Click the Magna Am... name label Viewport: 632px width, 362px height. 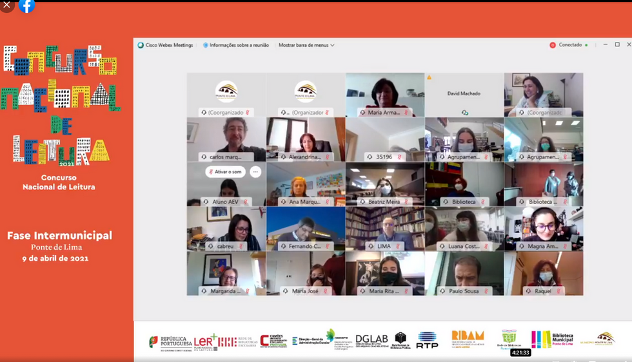[544, 246]
